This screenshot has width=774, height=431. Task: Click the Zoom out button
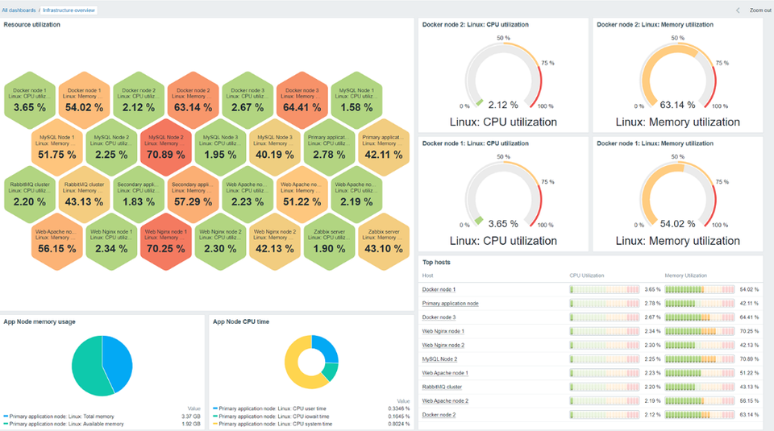[759, 10]
